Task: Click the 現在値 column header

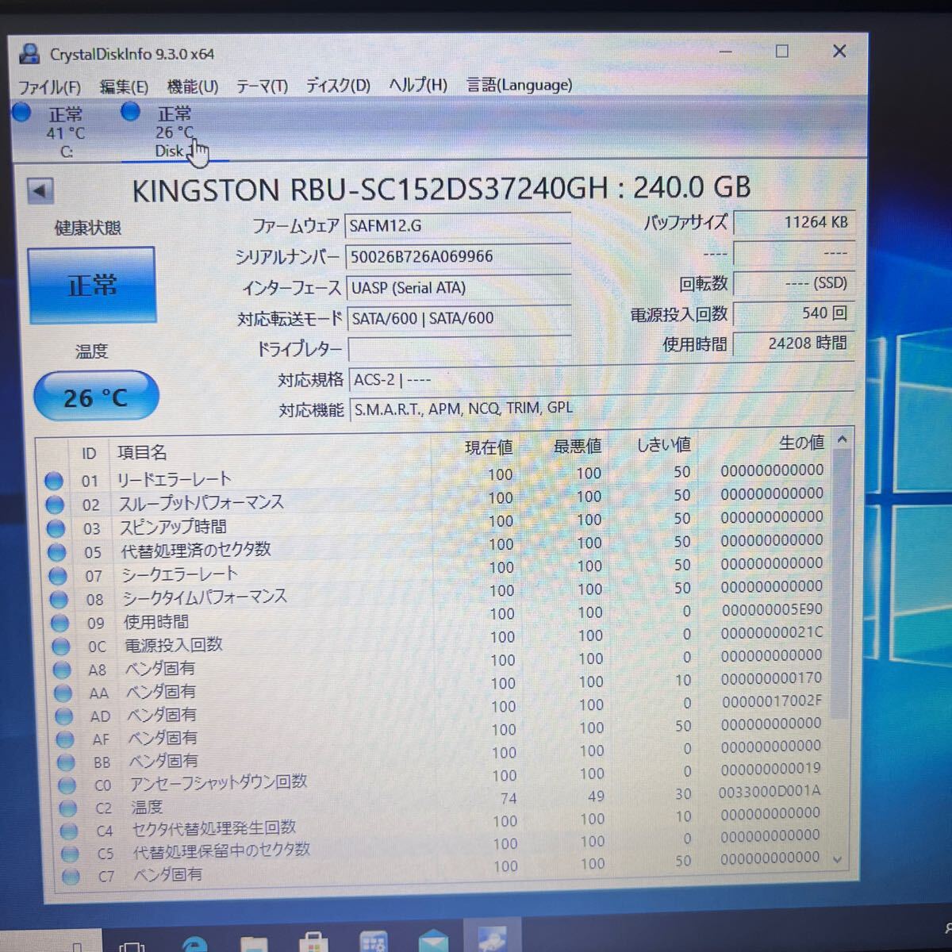Action: point(489,448)
